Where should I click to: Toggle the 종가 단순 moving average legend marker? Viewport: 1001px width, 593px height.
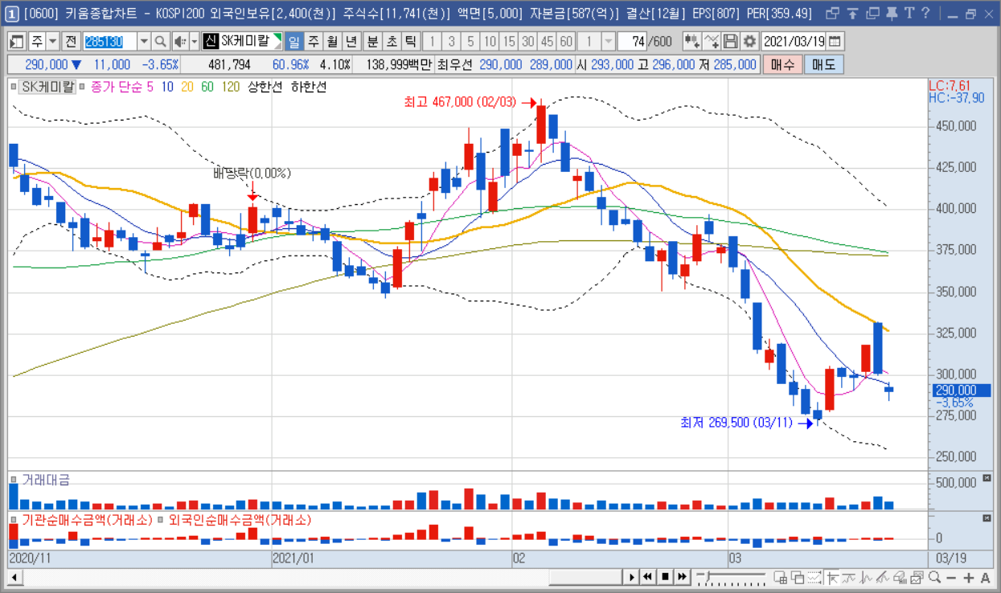84,86
